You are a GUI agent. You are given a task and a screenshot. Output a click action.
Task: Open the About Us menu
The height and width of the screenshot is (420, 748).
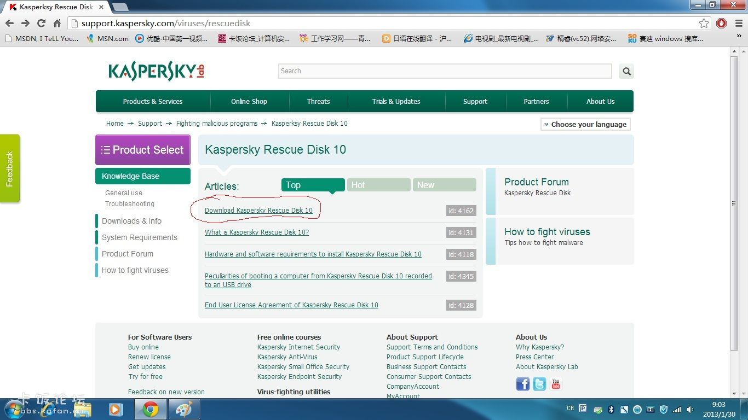600,102
